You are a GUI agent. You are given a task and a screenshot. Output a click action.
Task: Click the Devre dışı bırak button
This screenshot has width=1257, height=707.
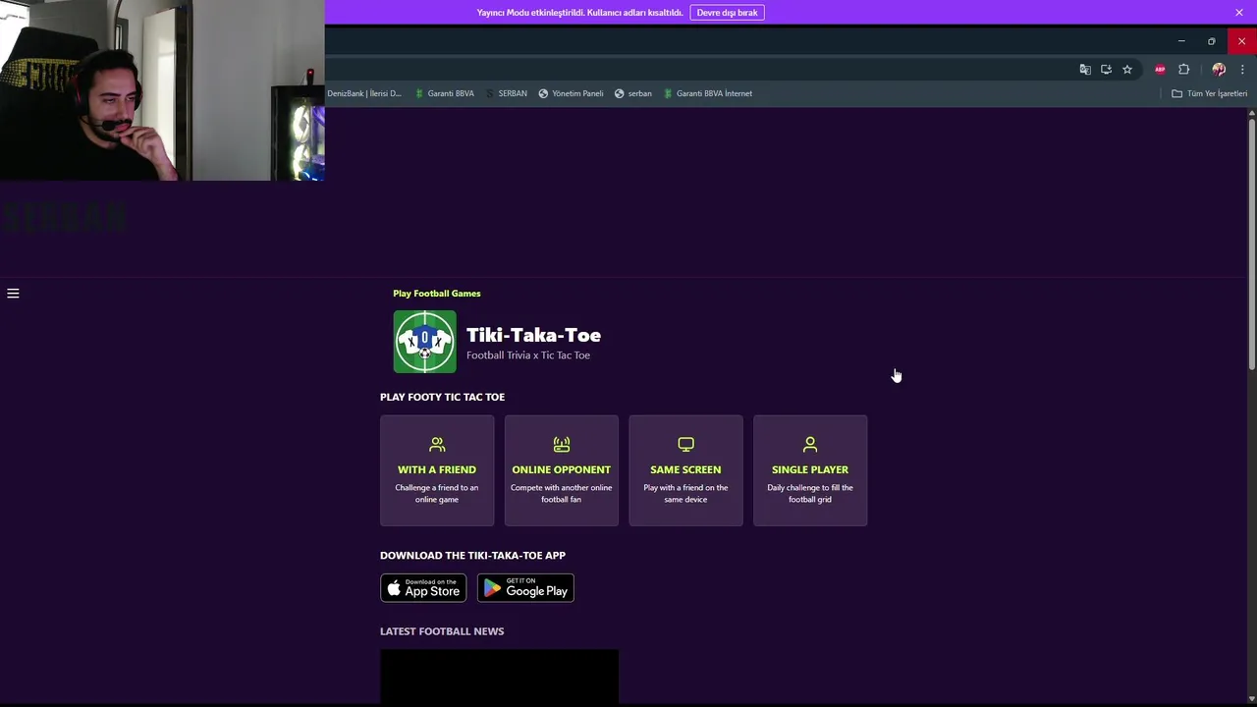tap(727, 13)
